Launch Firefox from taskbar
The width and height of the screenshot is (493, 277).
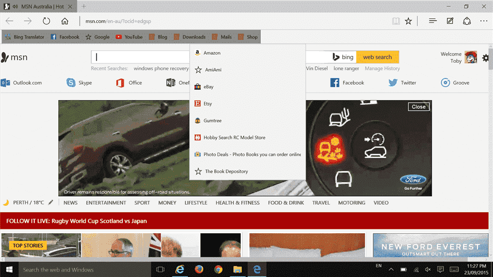tap(199, 269)
